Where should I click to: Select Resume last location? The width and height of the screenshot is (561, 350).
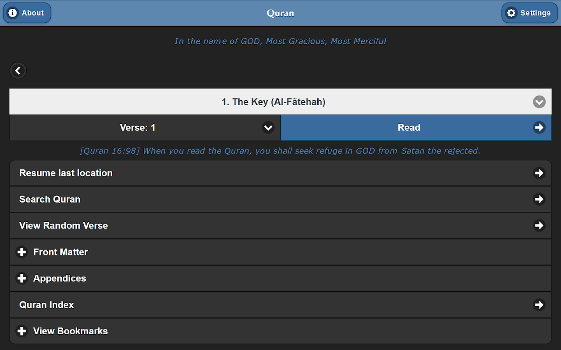66,173
